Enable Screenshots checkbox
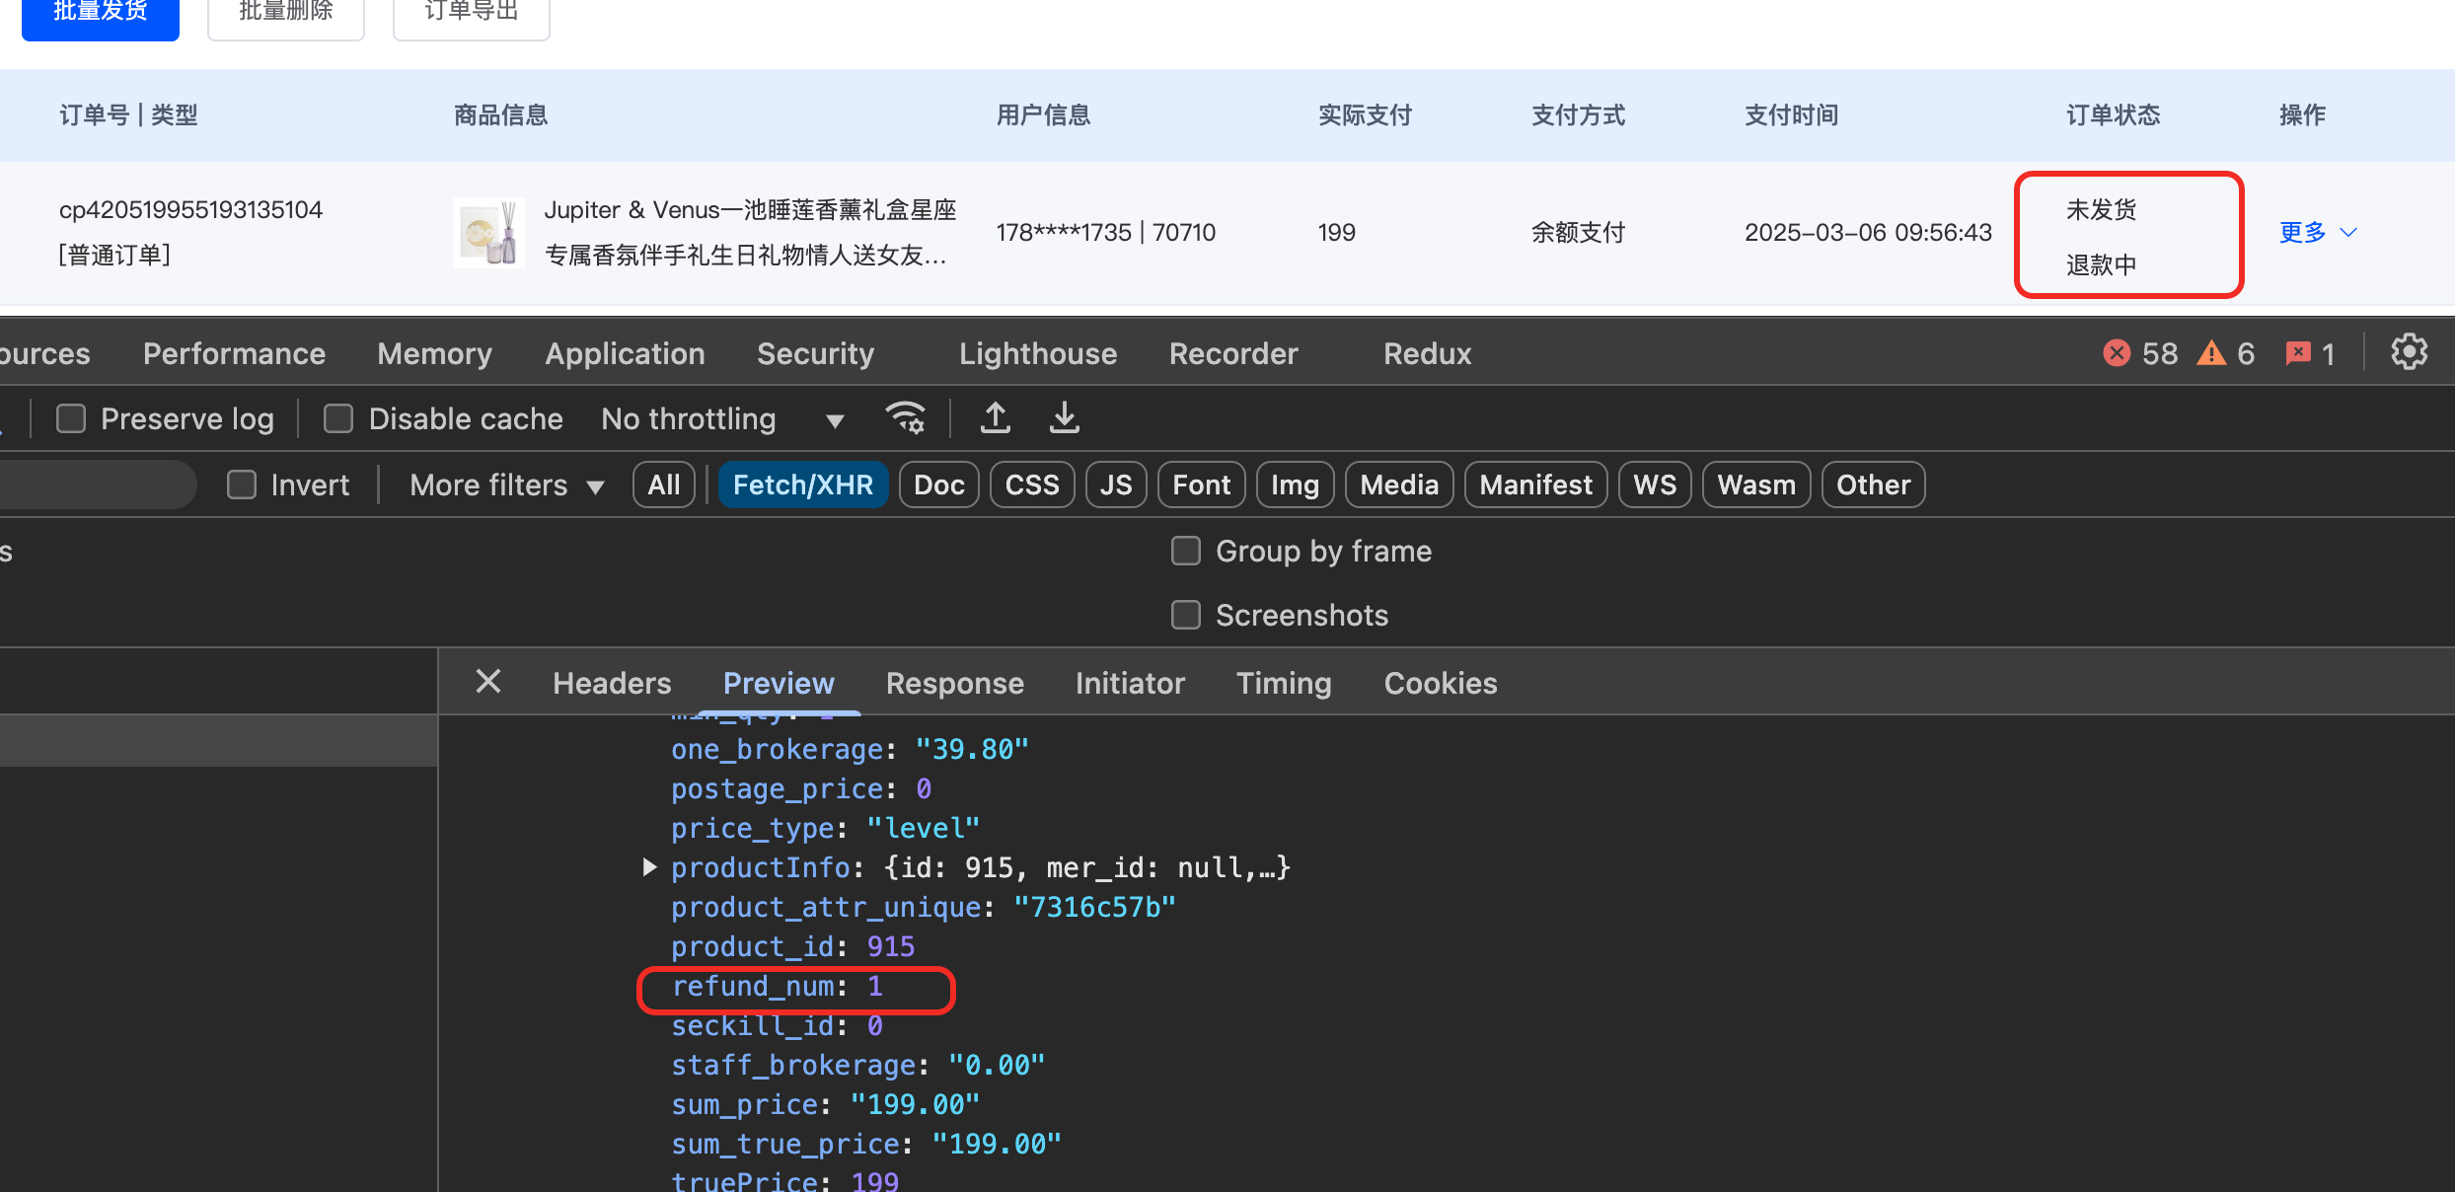The height and width of the screenshot is (1192, 2455). coord(1185,615)
